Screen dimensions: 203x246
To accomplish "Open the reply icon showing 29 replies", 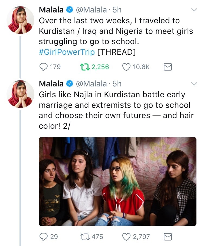I will pos(44,237).
